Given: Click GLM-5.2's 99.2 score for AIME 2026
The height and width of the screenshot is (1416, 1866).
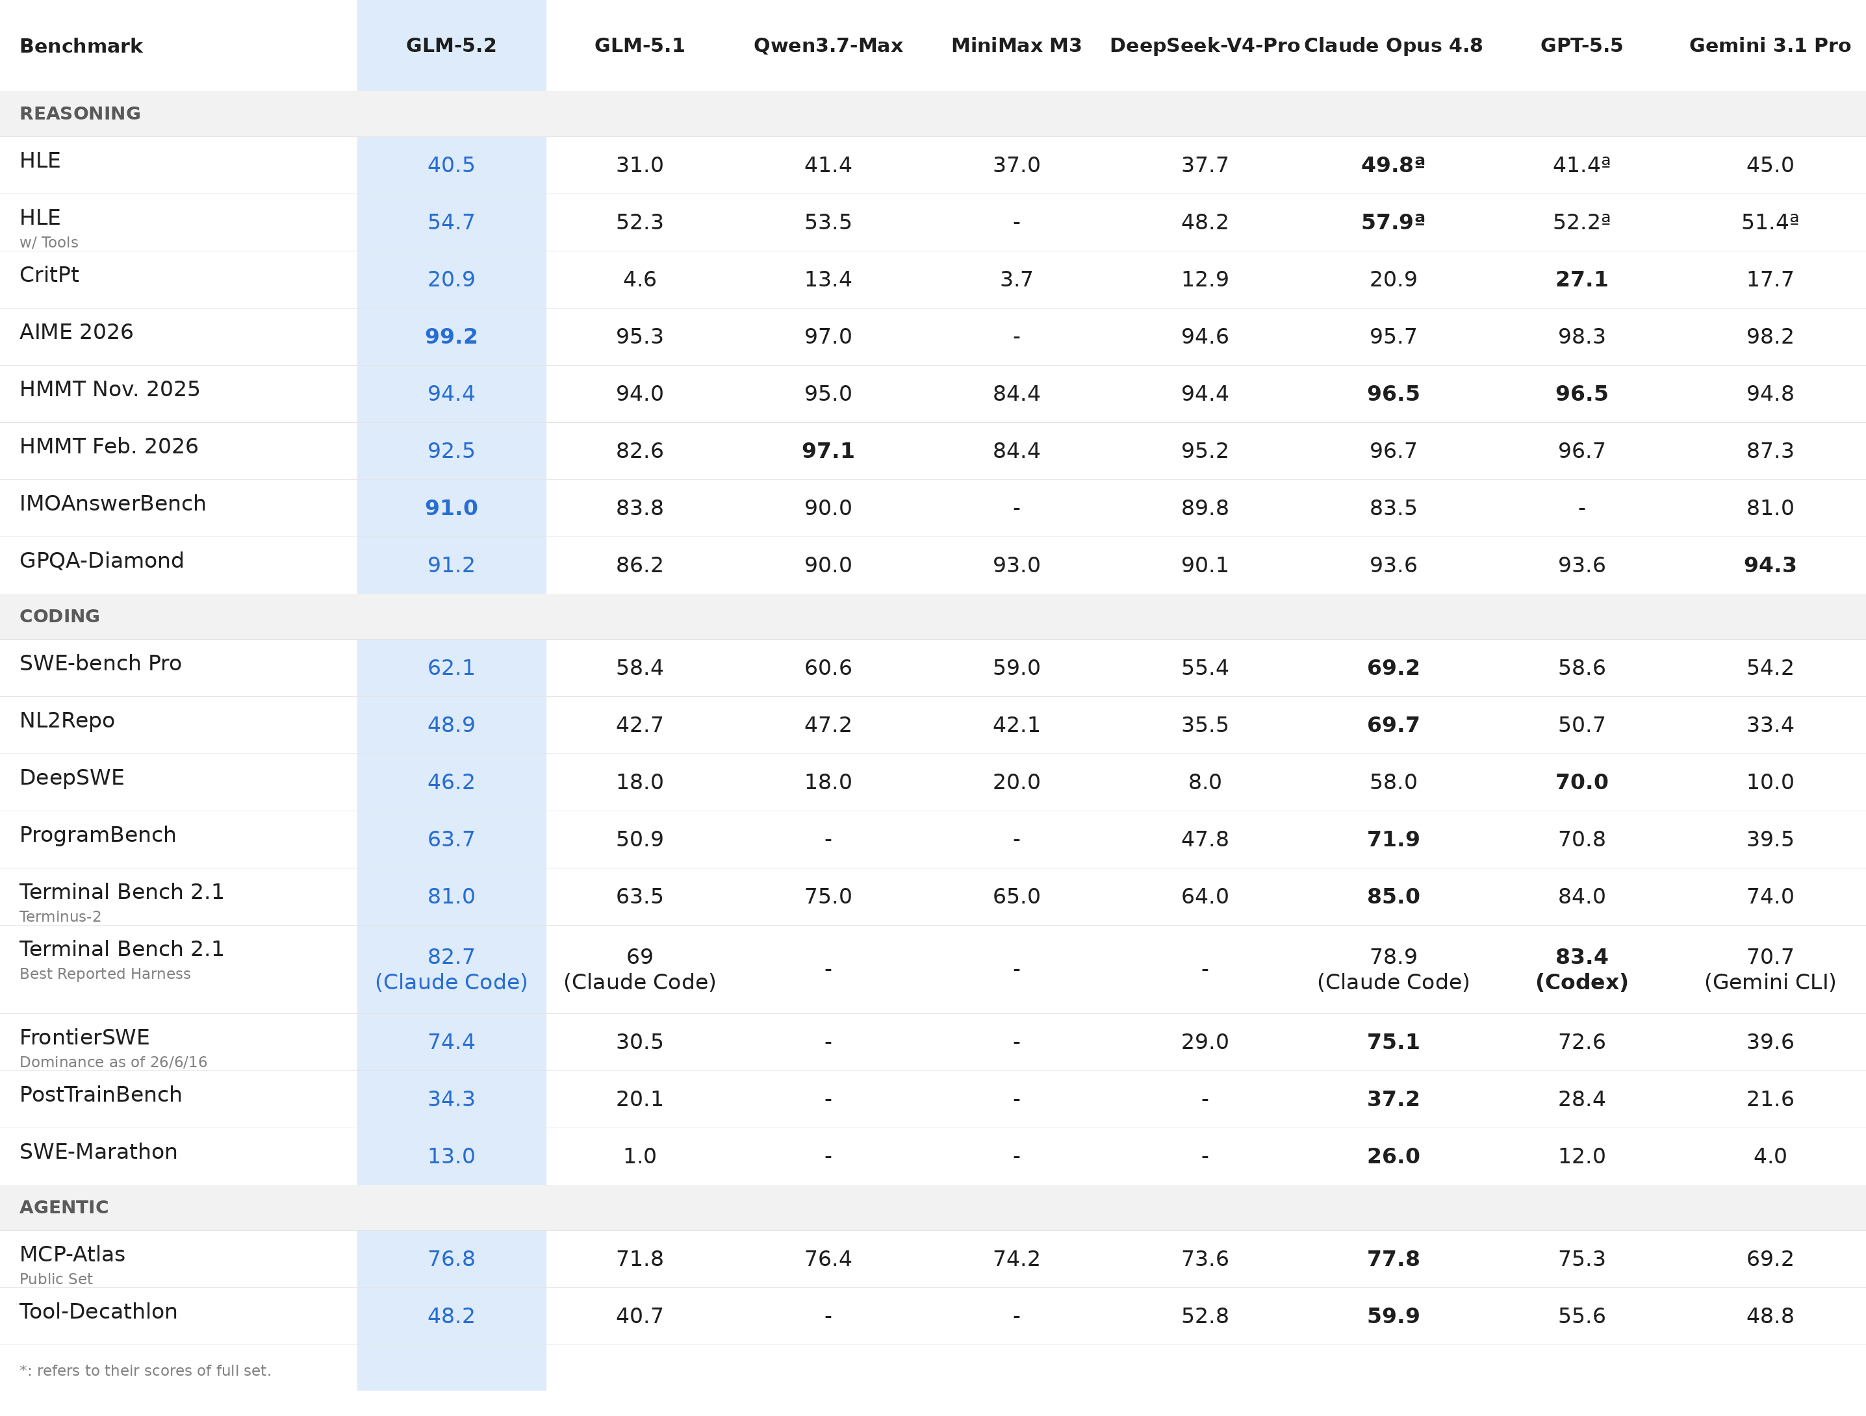Looking at the screenshot, I should click(452, 336).
